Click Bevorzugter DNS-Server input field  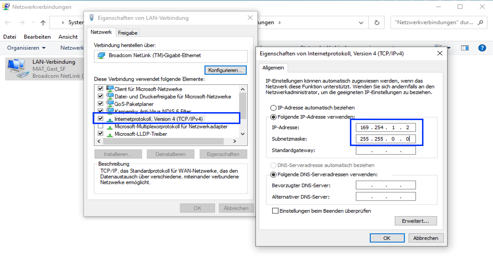coord(386,185)
